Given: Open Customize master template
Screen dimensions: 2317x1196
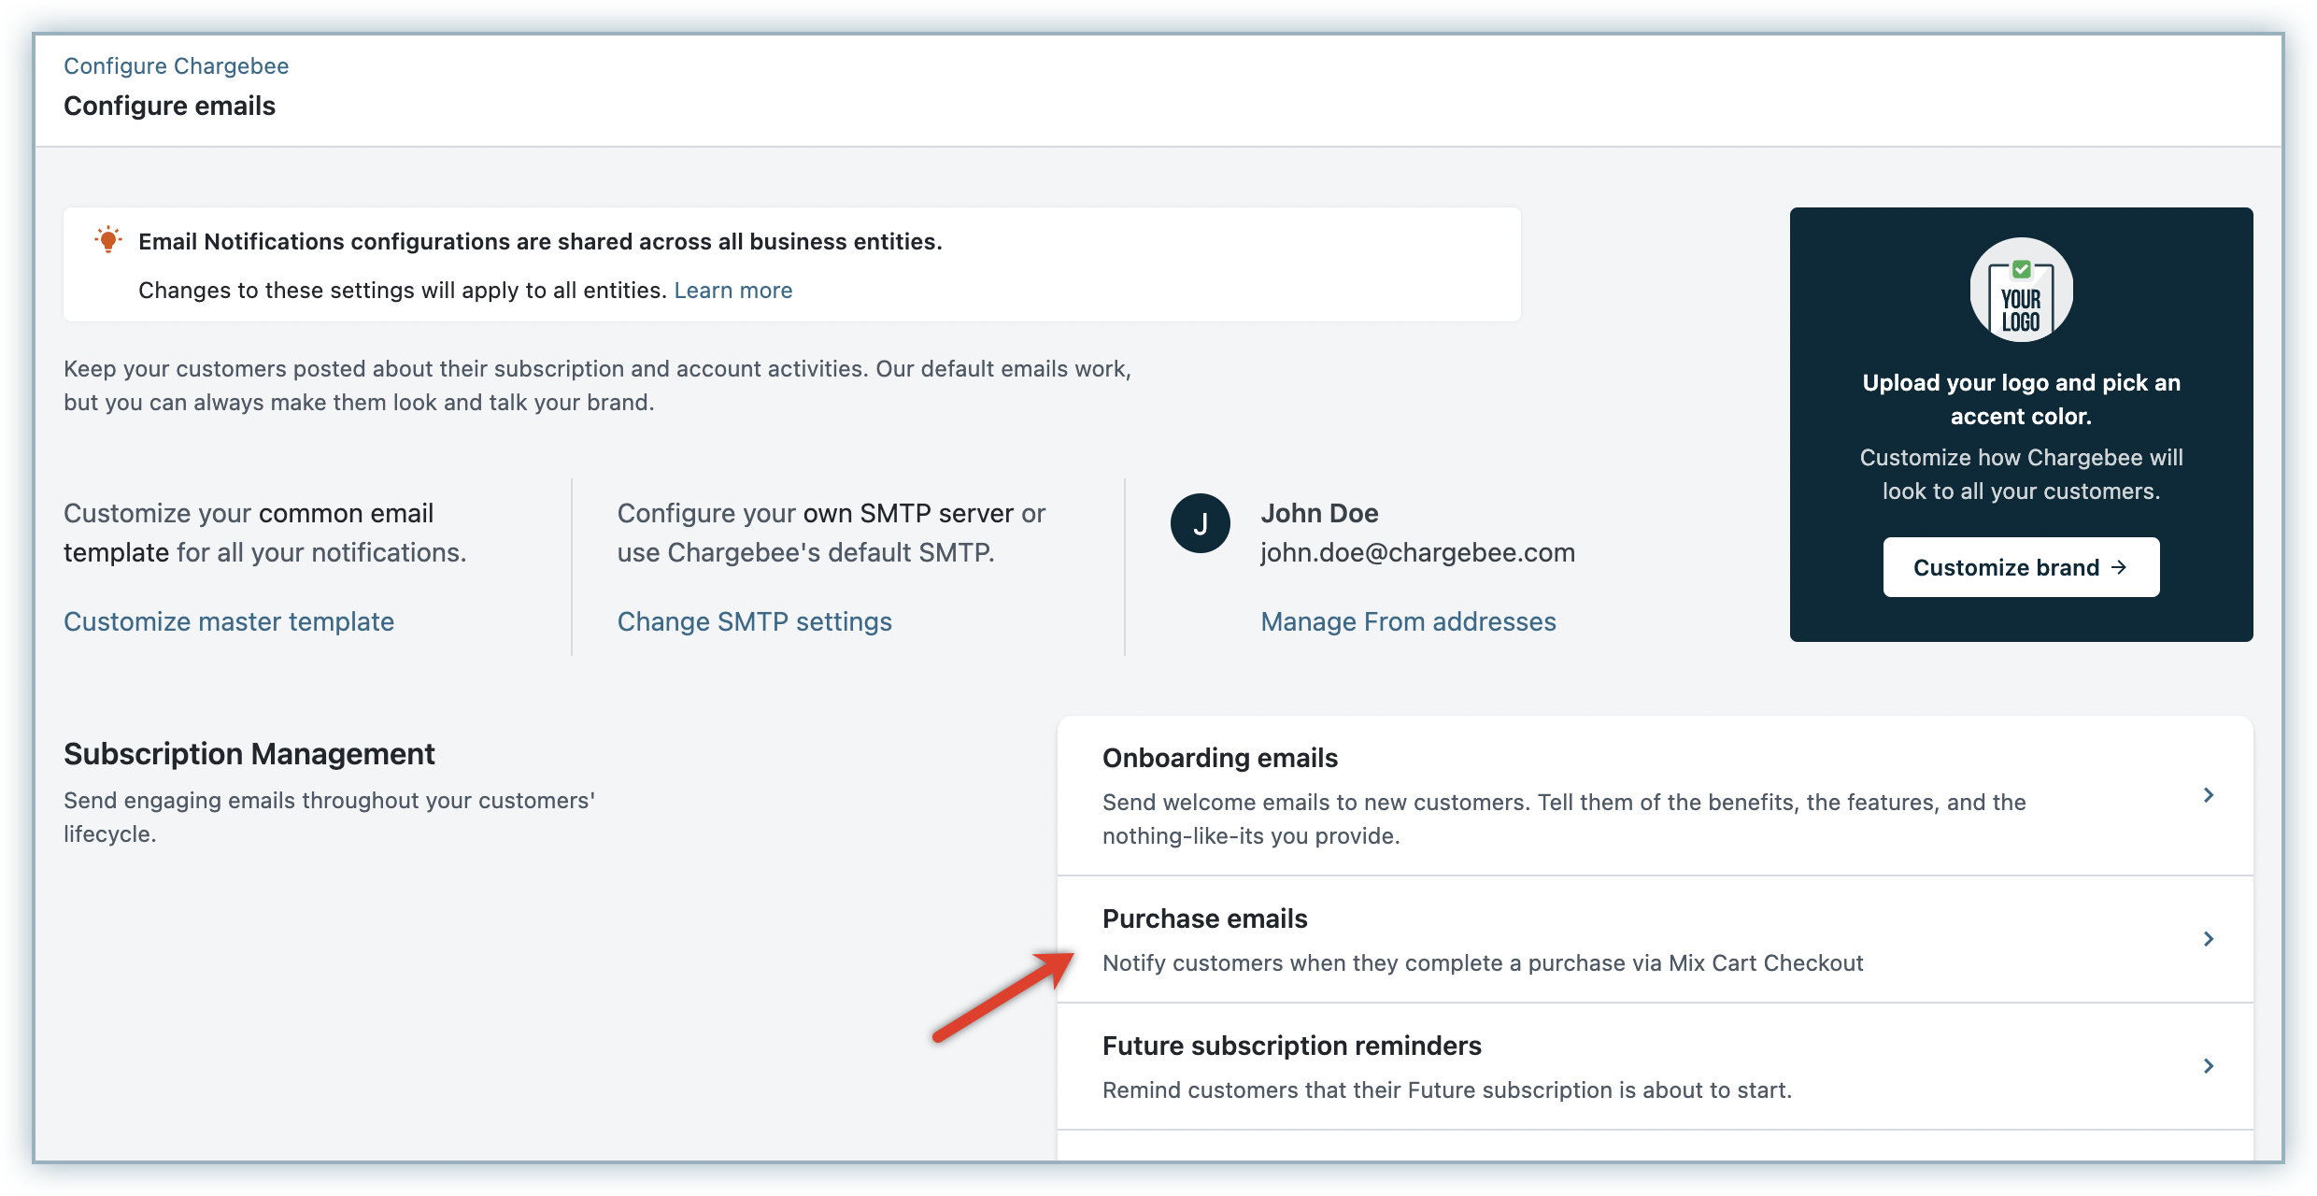Looking at the screenshot, I should tap(229, 621).
